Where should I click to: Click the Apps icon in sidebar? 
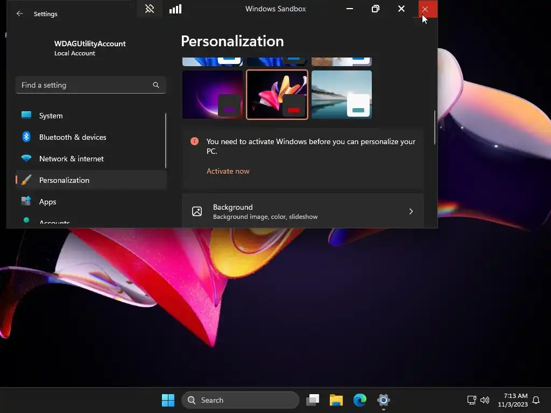[x=26, y=201]
